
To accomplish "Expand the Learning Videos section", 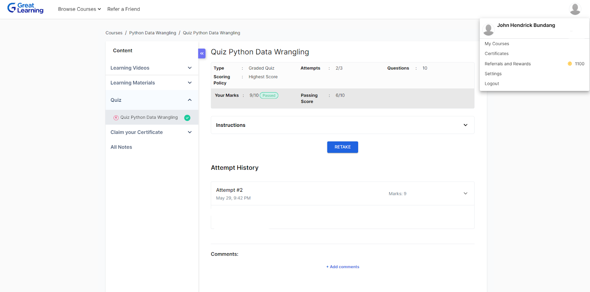I will click(152, 68).
